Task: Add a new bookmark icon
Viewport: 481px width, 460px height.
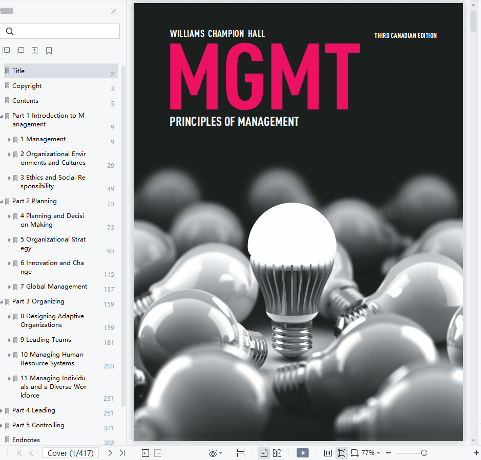Action: click(35, 51)
